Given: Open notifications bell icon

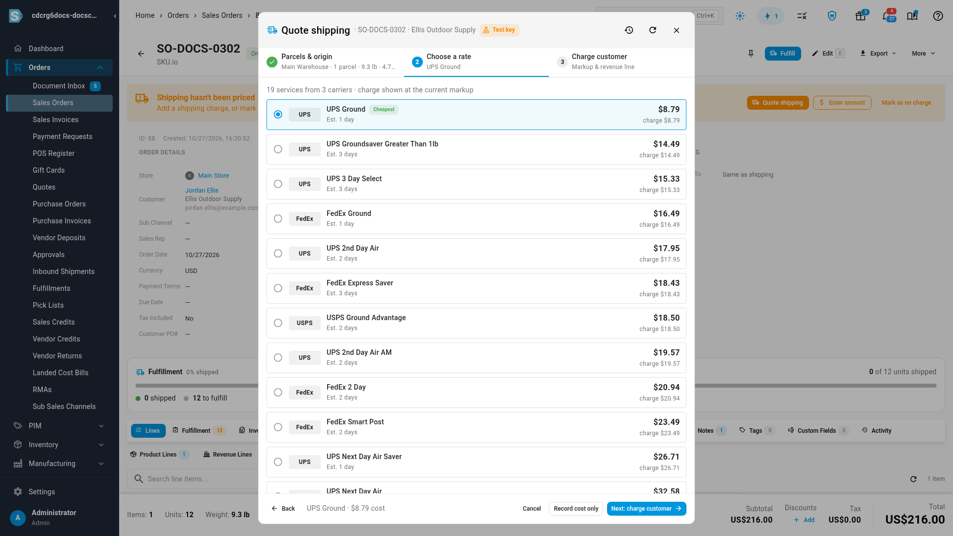Looking at the screenshot, I should click(x=887, y=16).
